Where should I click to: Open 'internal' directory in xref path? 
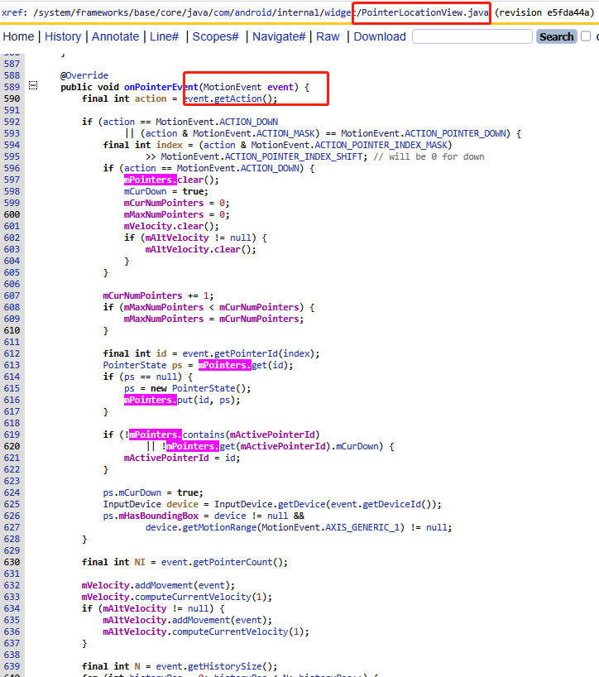[x=298, y=12]
